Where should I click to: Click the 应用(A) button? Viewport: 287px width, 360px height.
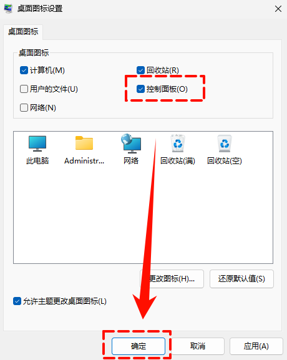pos(256,346)
